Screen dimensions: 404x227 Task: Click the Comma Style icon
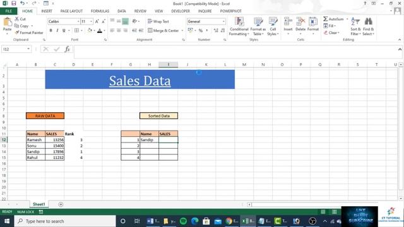(206, 30)
